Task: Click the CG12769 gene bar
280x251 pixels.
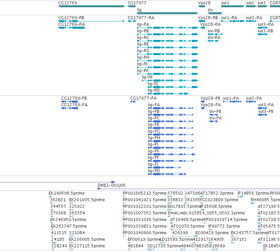Action: pos(91,6)
